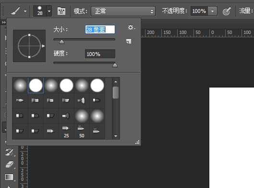Expand the 不透明度 opacity slider arrow
The width and height of the screenshot is (254, 188).
point(212,11)
